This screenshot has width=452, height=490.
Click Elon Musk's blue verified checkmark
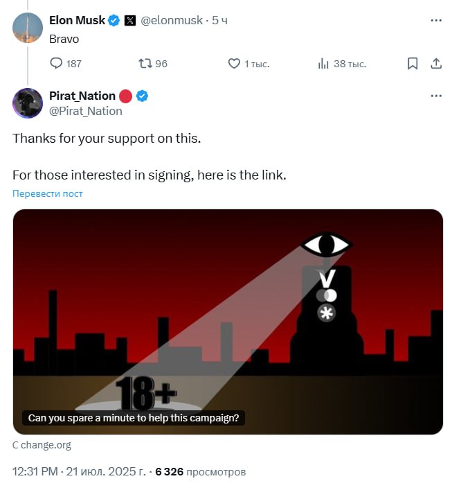pos(114,20)
